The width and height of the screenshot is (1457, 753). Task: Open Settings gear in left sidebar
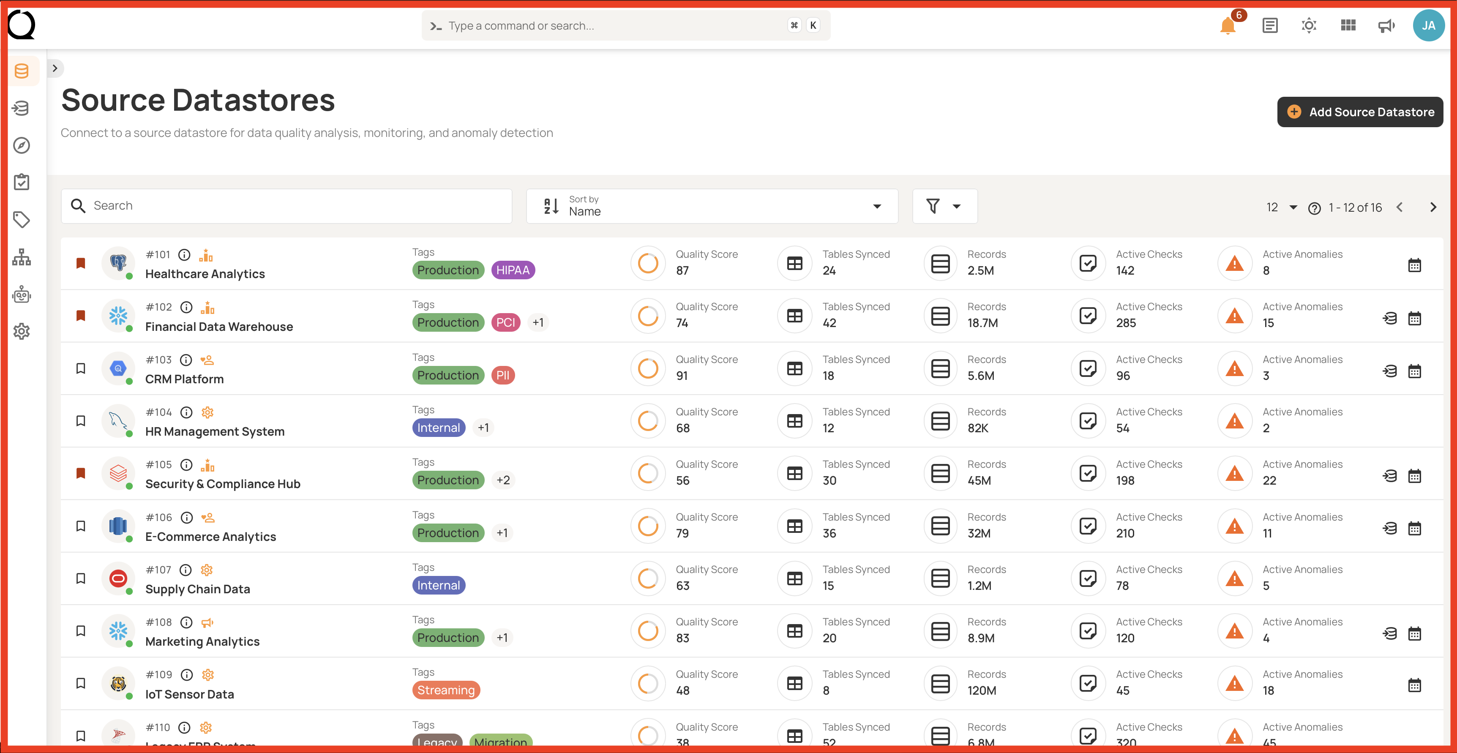(22, 332)
